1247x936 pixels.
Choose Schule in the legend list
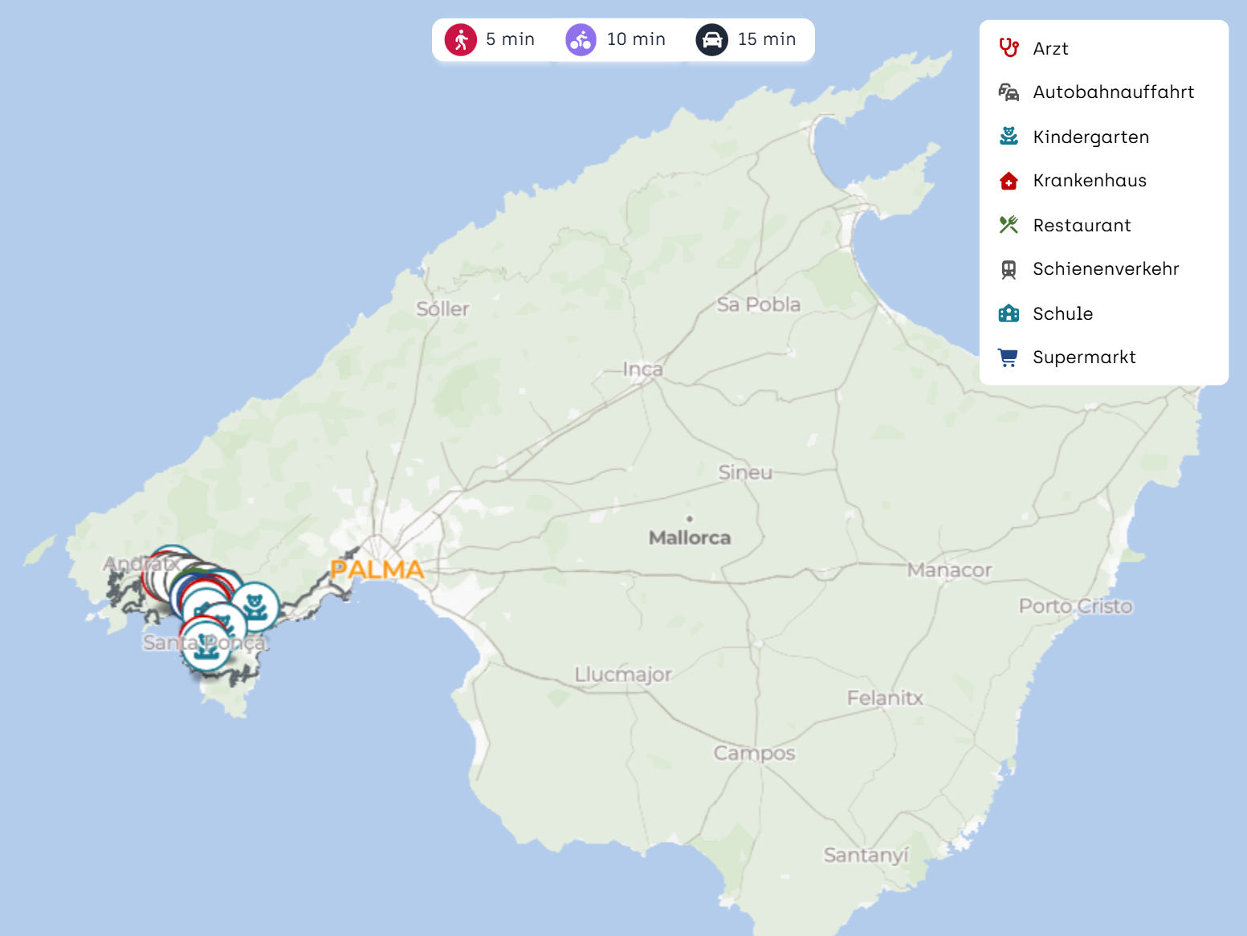coord(1062,313)
